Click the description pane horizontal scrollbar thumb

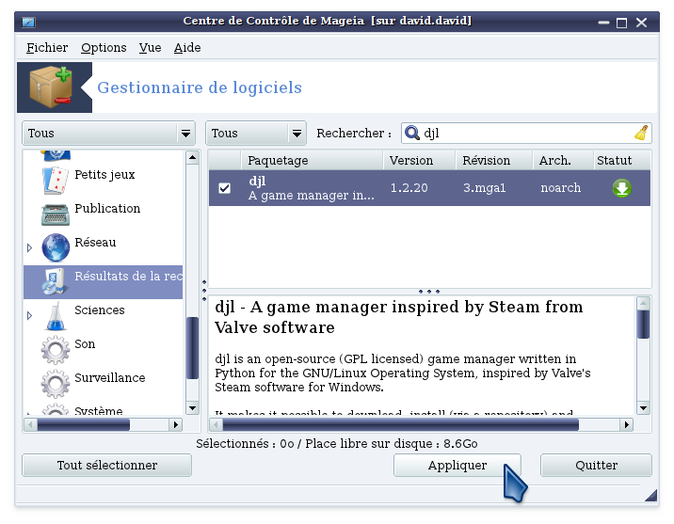(x=401, y=425)
